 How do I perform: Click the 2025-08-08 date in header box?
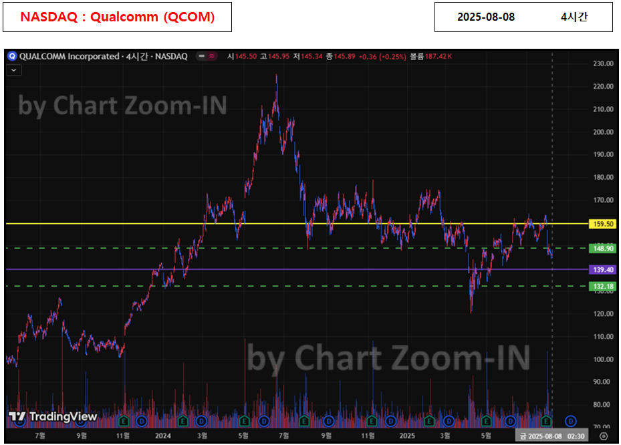(486, 17)
